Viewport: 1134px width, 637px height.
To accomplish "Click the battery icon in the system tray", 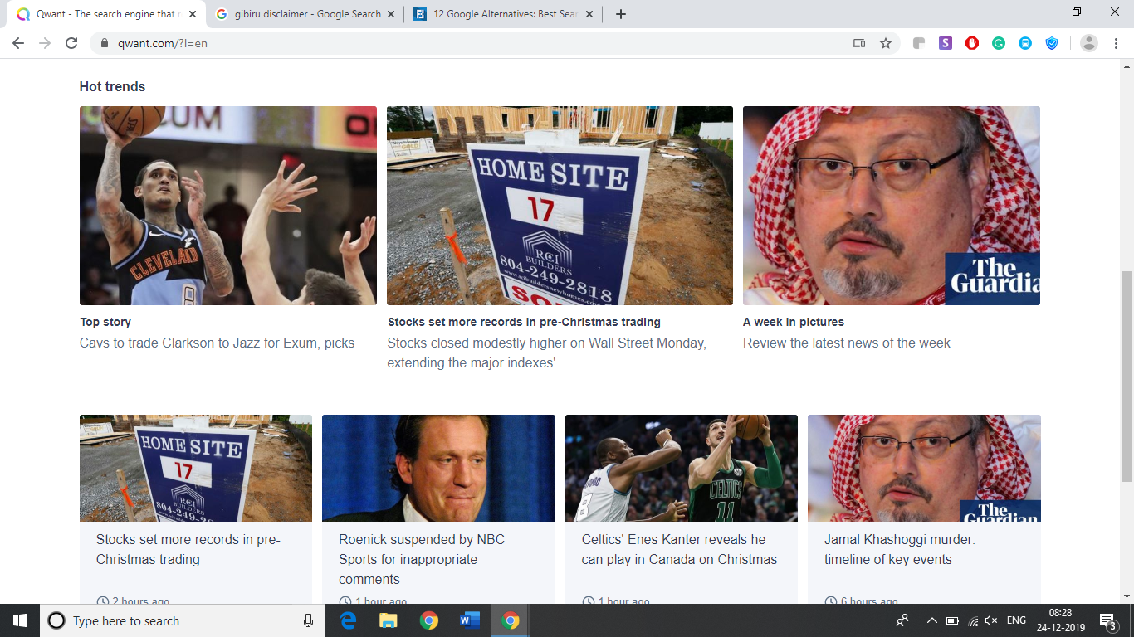I will pos(953,620).
